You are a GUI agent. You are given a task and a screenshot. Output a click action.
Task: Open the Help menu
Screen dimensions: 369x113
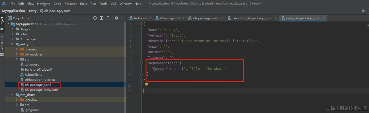coord(138,4)
